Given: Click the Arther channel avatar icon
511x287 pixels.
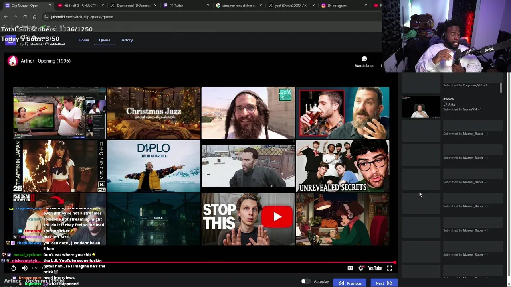Looking at the screenshot, I should click(13, 61).
